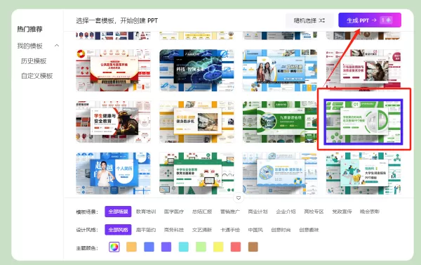This screenshot has height=265, width=421.
Task: Select the orange 健身跑步机 template
Action: (x=196, y=122)
